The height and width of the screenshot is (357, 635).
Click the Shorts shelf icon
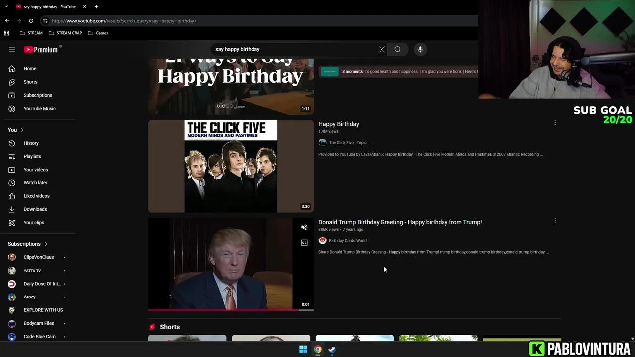152,327
